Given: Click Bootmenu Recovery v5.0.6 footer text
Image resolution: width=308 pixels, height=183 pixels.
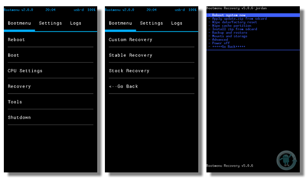Looking at the screenshot, I should (230, 166).
